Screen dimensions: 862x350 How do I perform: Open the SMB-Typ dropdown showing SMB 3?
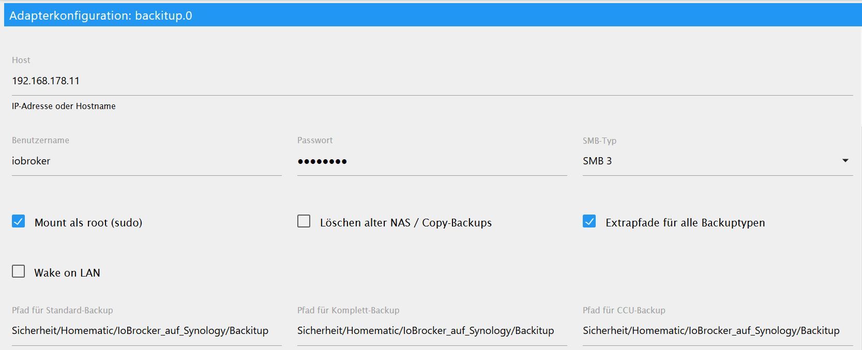708,161
